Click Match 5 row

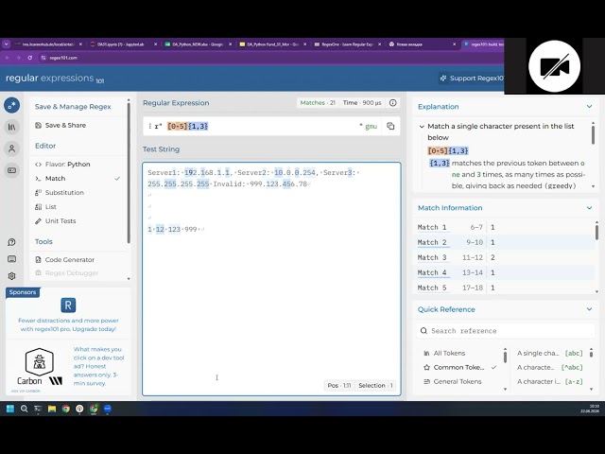click(505, 288)
